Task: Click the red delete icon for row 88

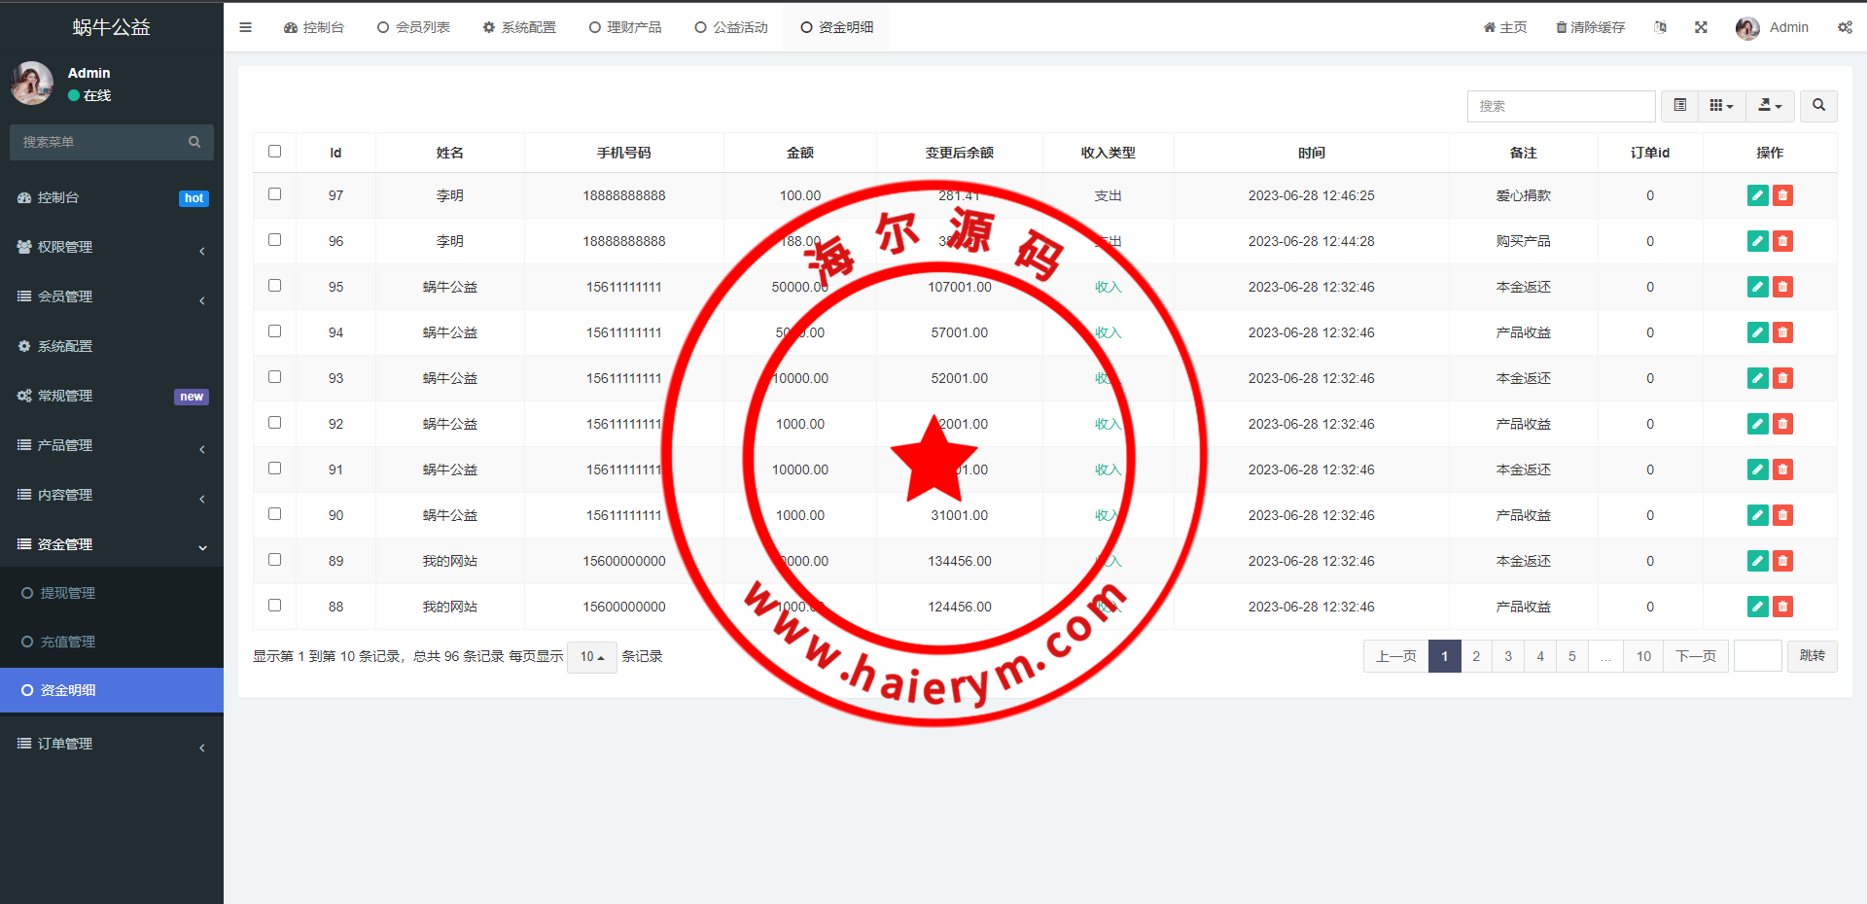Action: coord(1782,607)
